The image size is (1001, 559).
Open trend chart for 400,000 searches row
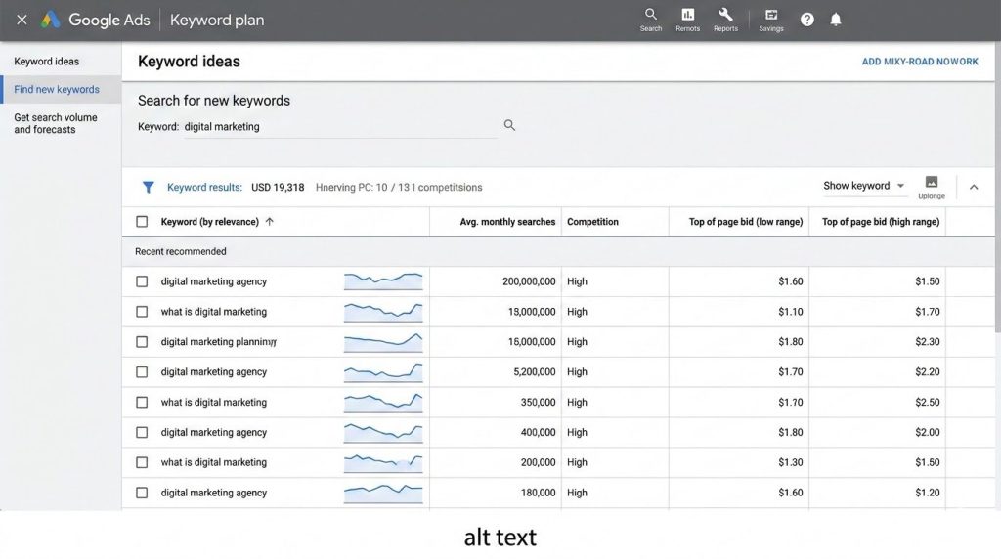(x=383, y=433)
